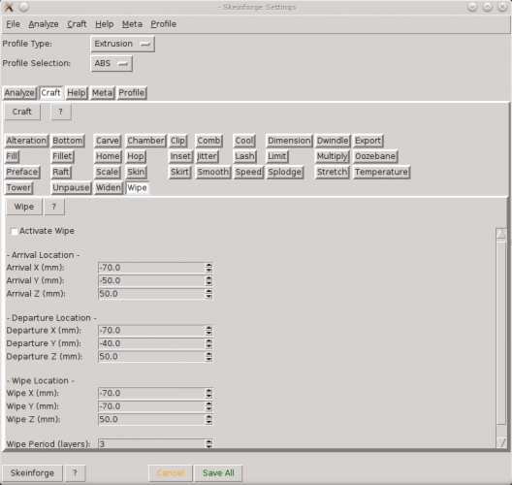Click the Save All button
This screenshot has width=512, height=485.
coord(218,473)
